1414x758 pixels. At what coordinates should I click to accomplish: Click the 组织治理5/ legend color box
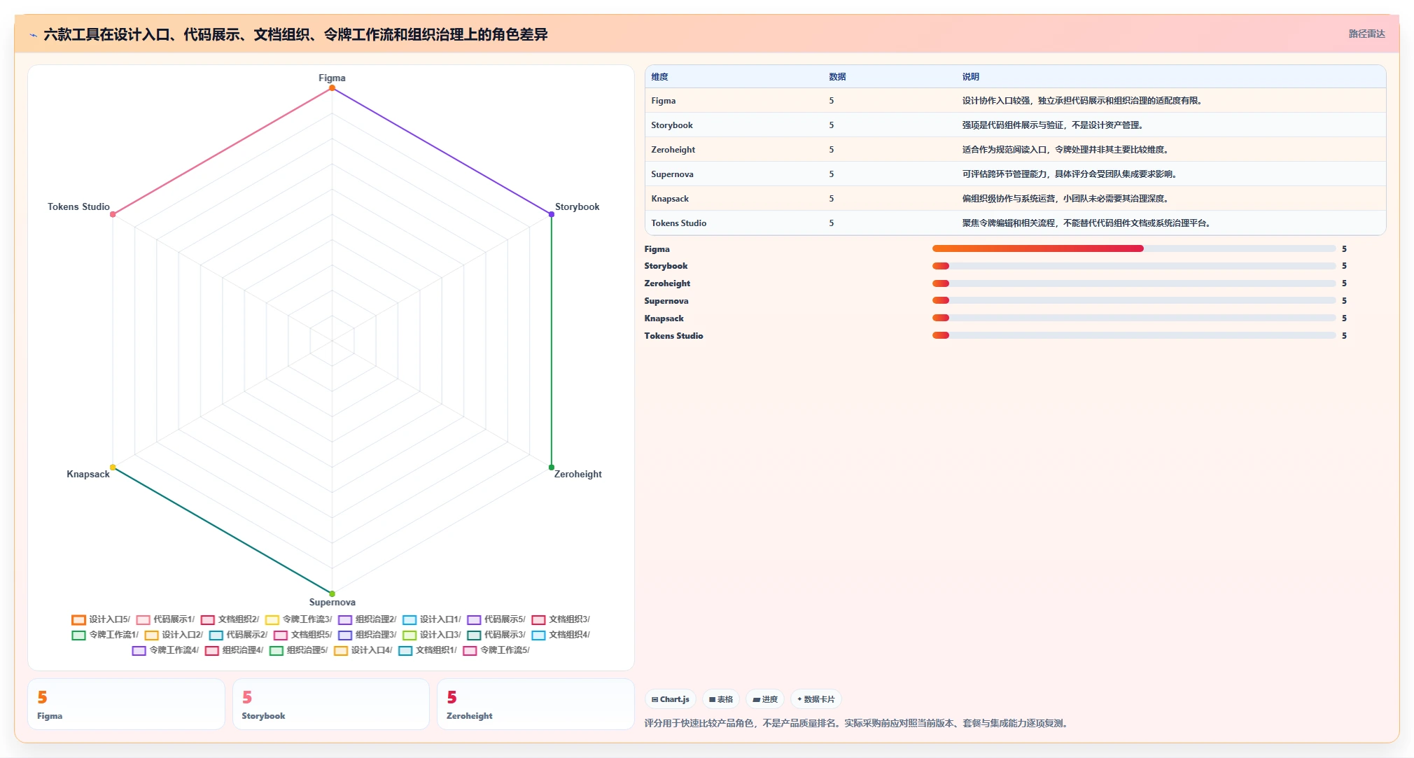click(x=276, y=651)
